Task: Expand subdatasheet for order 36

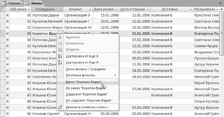Action: point(8,52)
